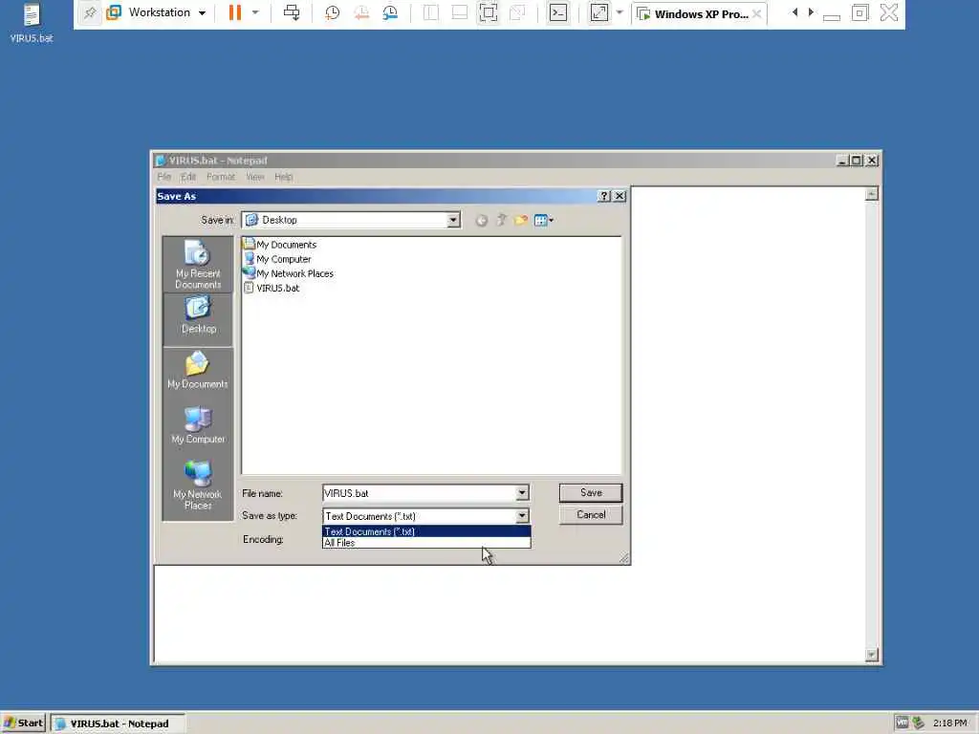979x734 pixels.
Task: Expand the File name dropdown arrow
Action: [522, 493]
